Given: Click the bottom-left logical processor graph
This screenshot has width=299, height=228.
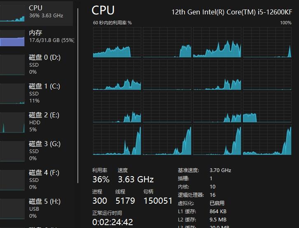Looking at the screenshot, I should coord(117,140).
